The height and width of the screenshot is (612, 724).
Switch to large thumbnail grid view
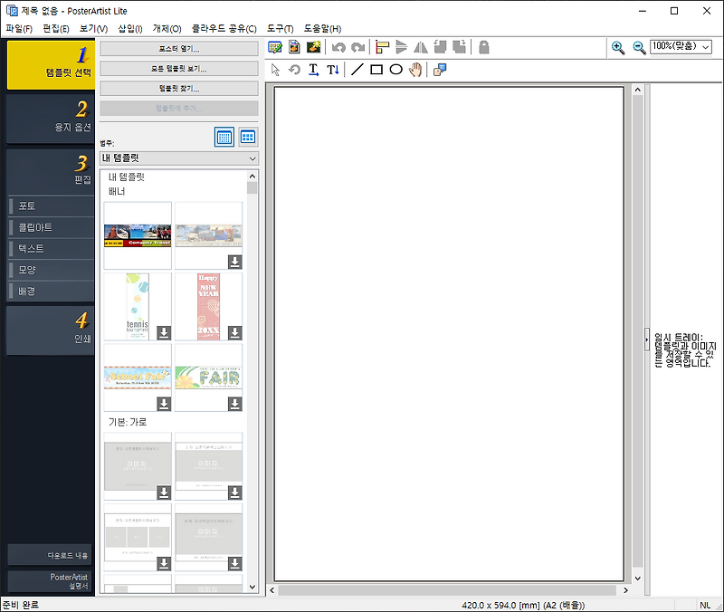248,137
